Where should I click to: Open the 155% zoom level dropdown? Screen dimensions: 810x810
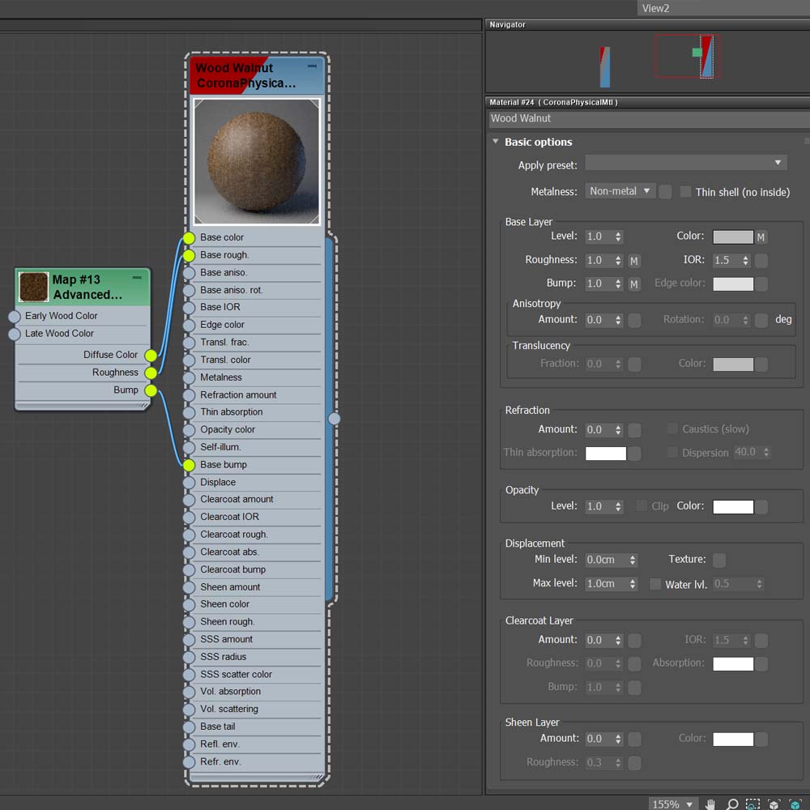click(672, 804)
